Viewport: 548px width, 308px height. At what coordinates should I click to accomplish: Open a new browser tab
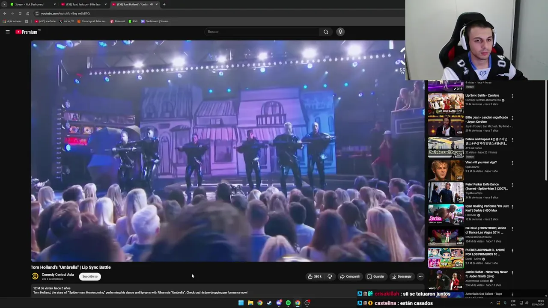coord(164,4)
